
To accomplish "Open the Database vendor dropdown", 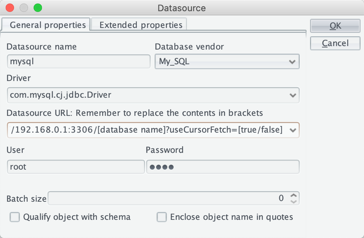I will [x=292, y=62].
